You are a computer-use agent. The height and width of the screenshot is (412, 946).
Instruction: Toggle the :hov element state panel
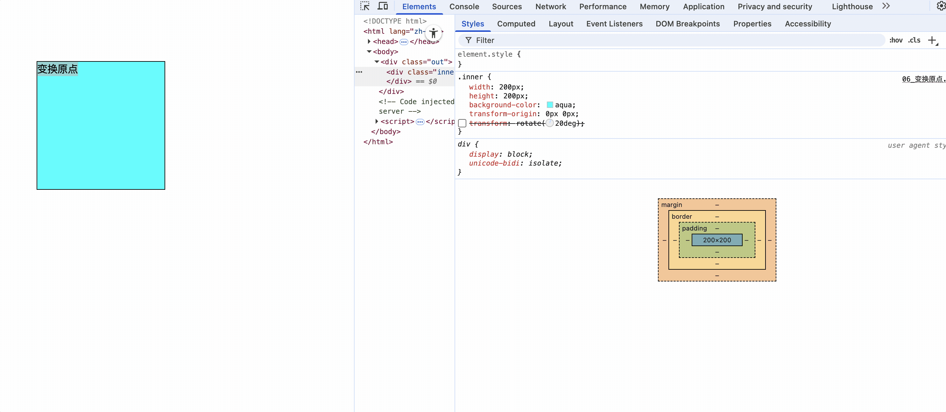coord(896,40)
